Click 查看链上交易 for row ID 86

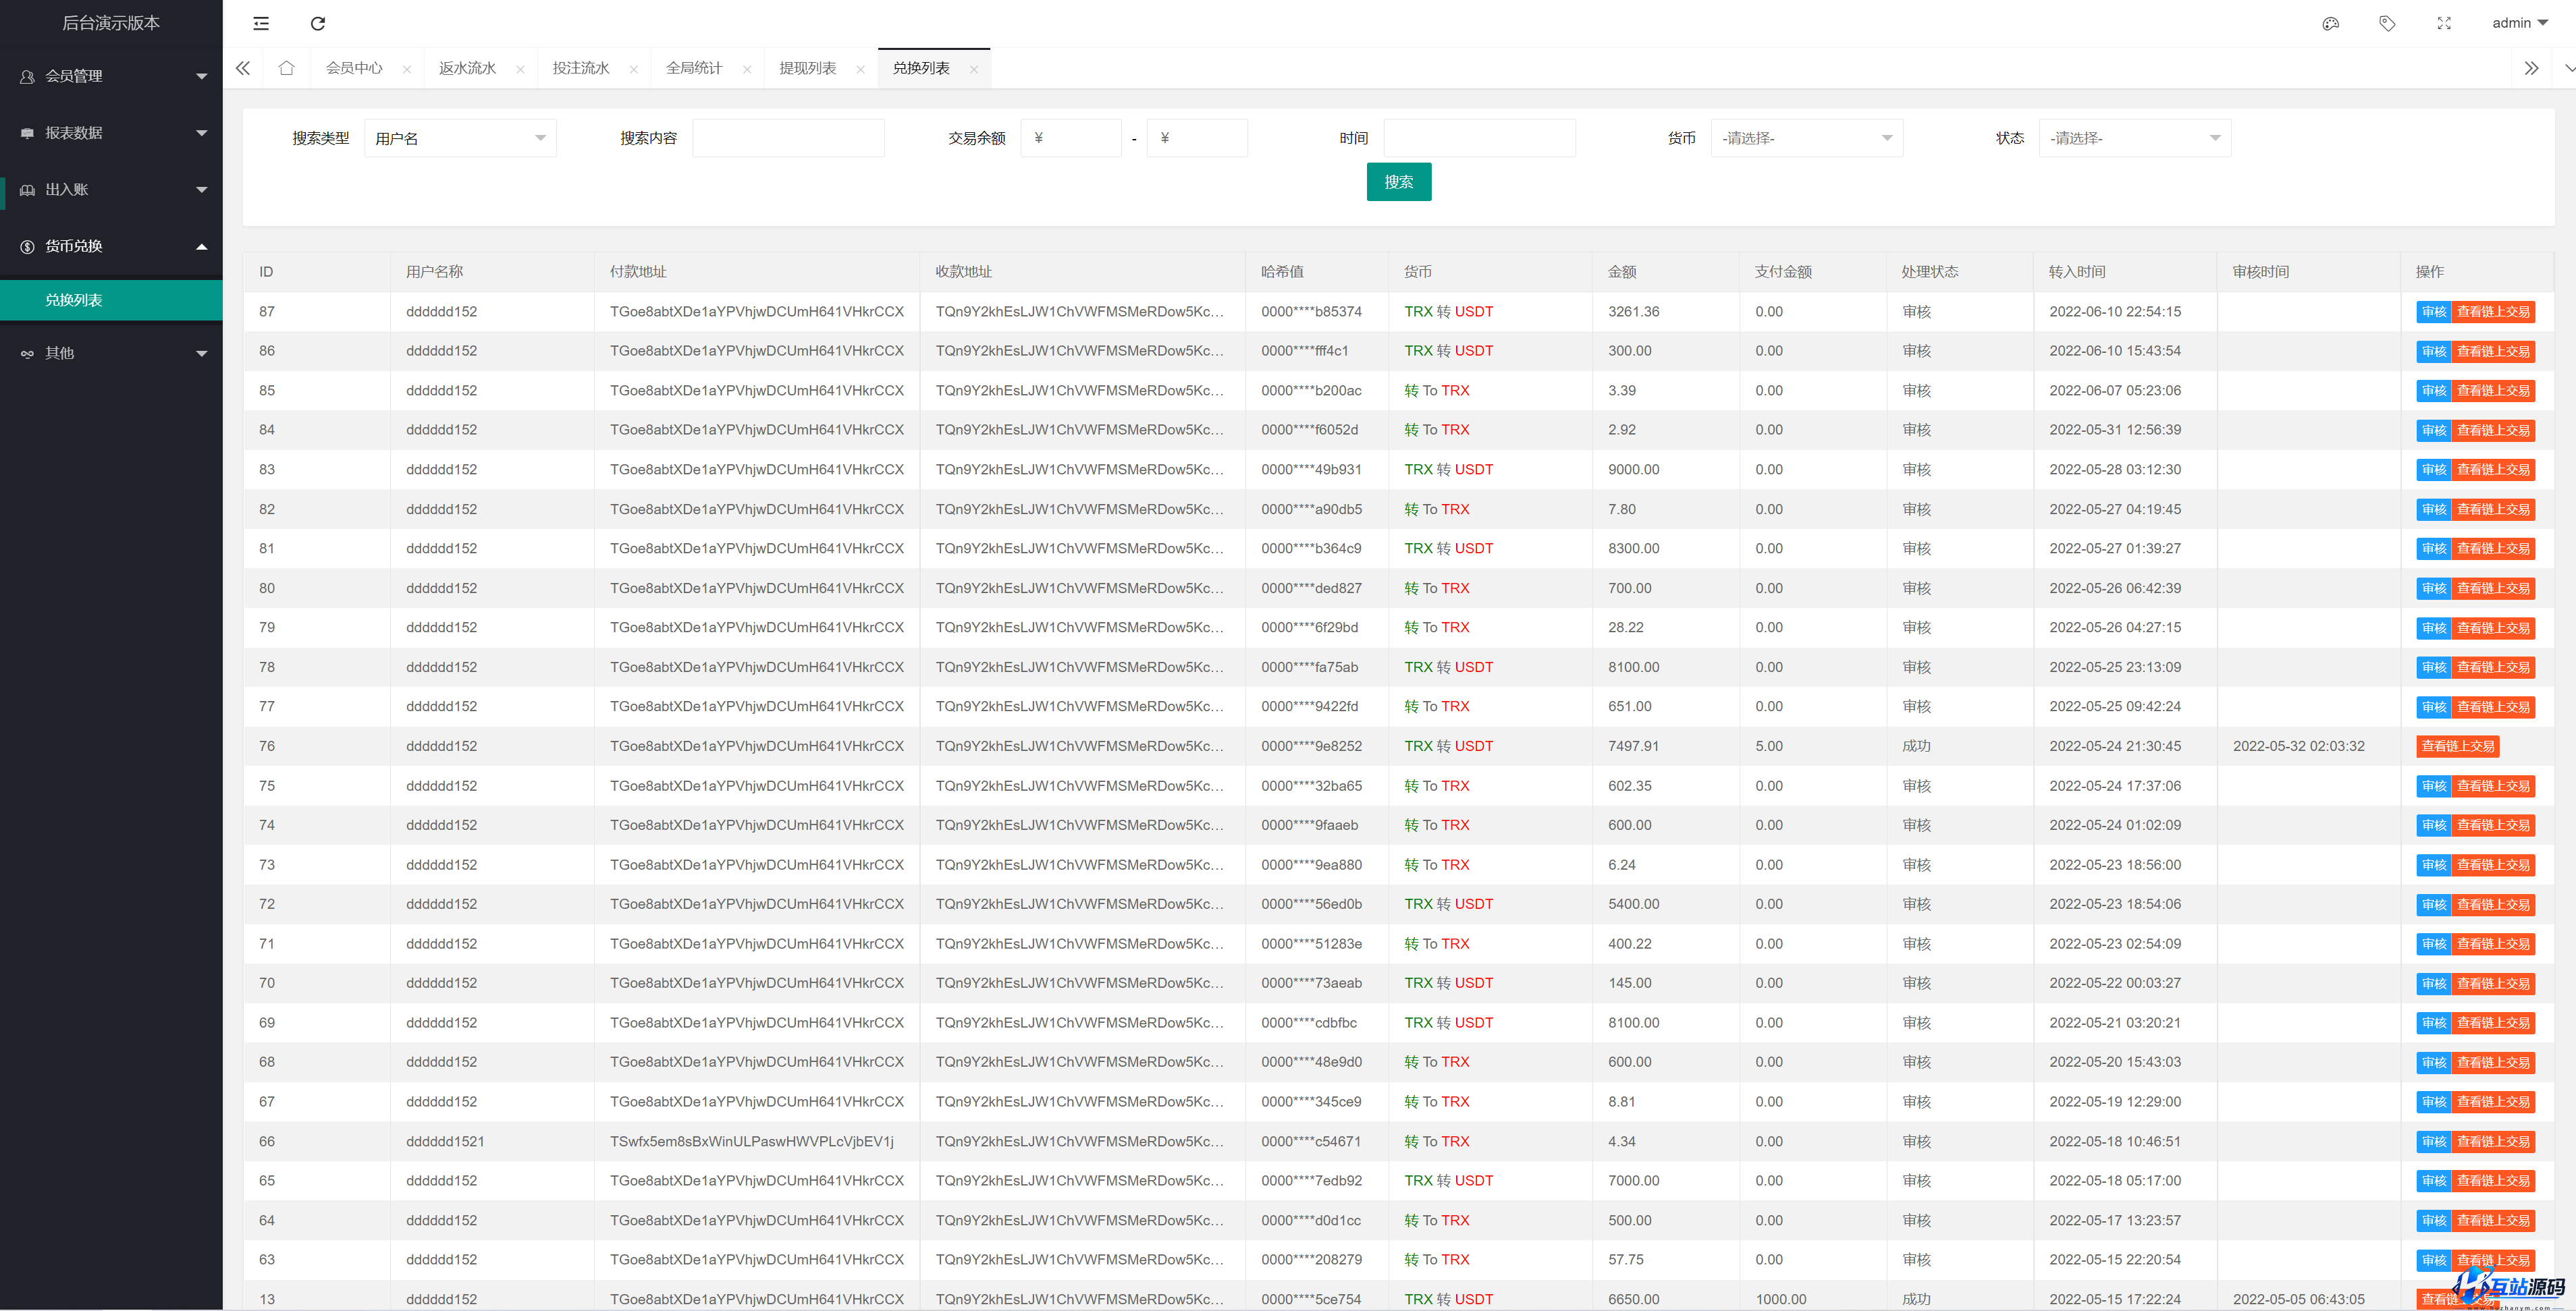tap(2493, 351)
